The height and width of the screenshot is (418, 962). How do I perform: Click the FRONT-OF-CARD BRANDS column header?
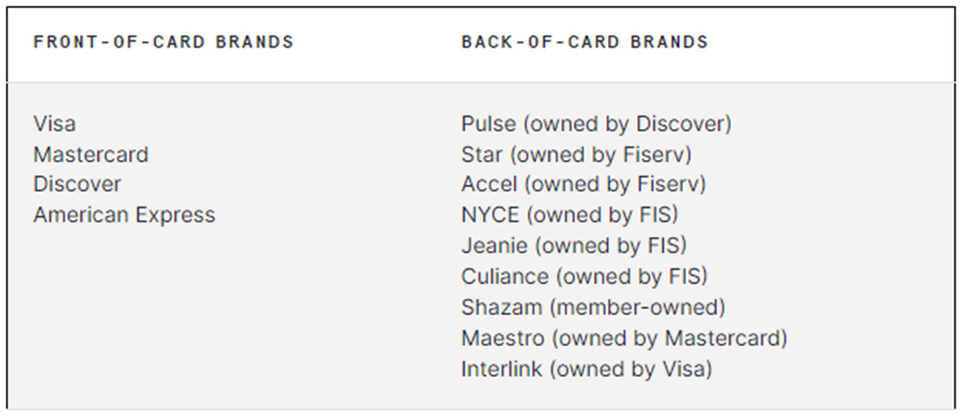tap(163, 42)
